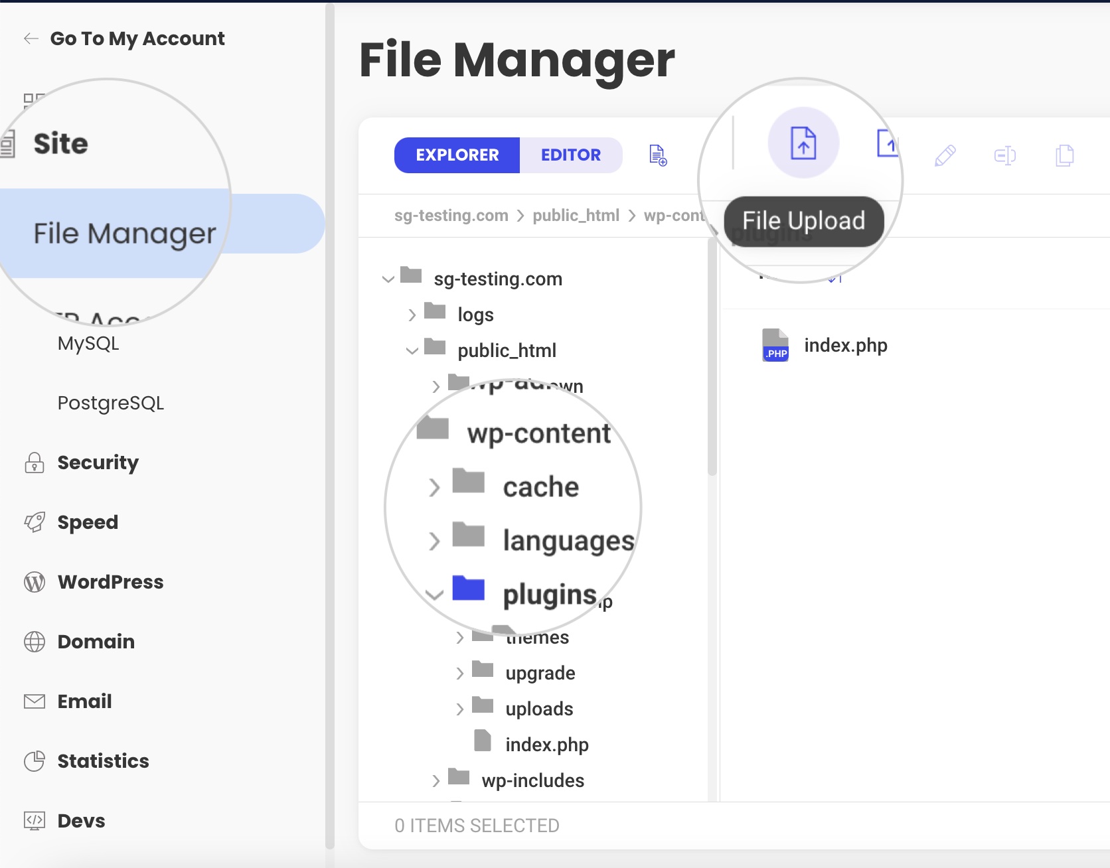Click the Site section icon in sidebar
The width and height of the screenshot is (1110, 868).
(7, 144)
